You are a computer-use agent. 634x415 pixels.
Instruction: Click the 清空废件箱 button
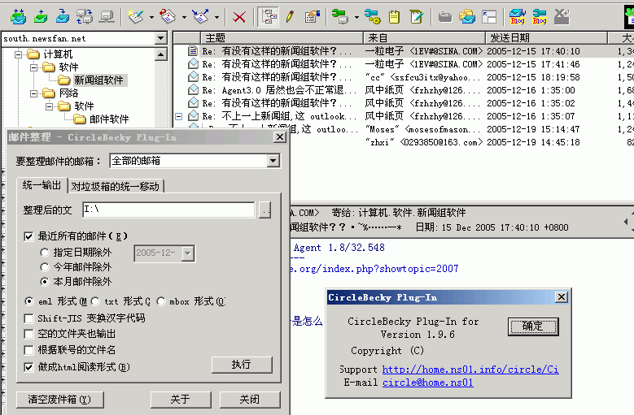tap(60, 400)
